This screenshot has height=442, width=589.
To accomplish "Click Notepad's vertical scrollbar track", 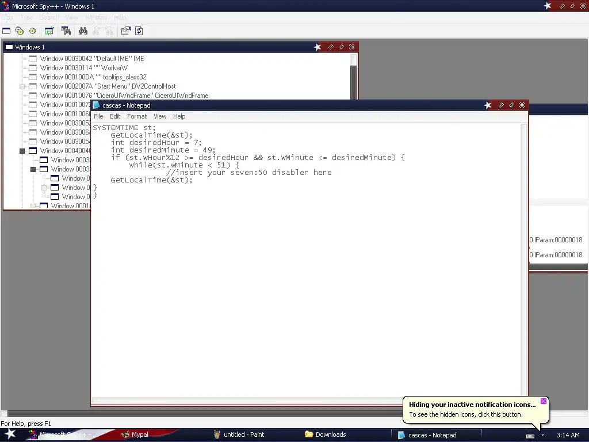I will [523, 260].
